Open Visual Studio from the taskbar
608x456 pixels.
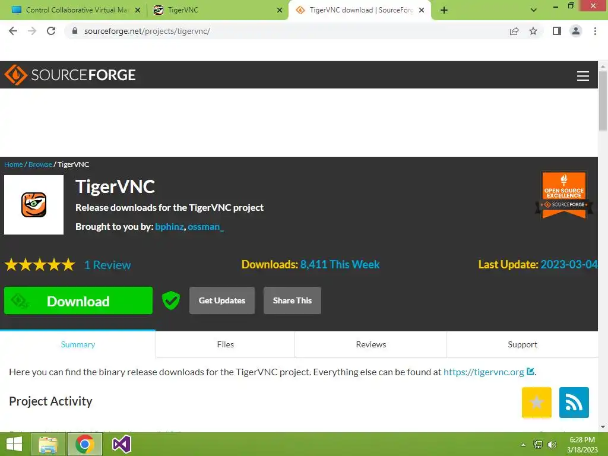coord(121,444)
